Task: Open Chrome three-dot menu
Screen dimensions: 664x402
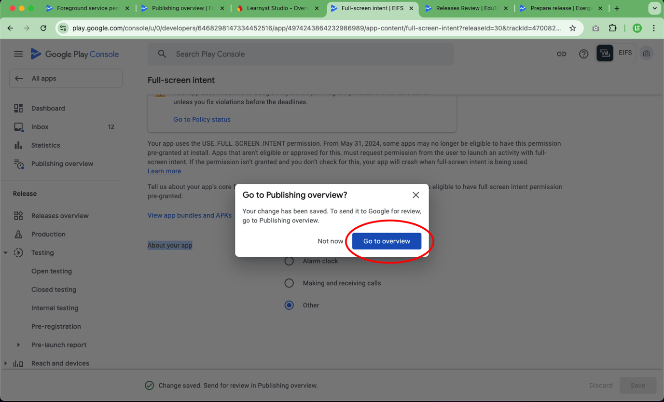Action: (654, 28)
